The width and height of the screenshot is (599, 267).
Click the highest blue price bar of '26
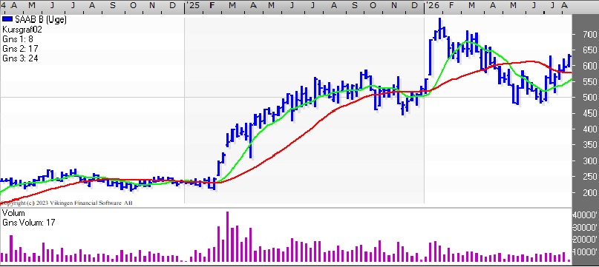pyautogui.click(x=439, y=28)
